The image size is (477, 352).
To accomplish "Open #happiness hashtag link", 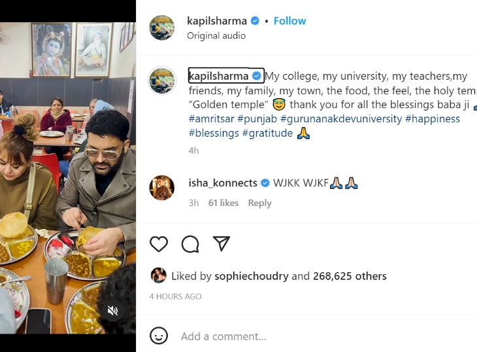I will (x=433, y=119).
